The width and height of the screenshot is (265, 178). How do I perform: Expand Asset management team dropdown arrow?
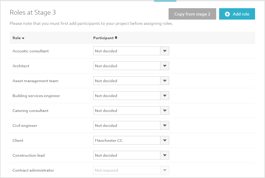click(x=164, y=81)
